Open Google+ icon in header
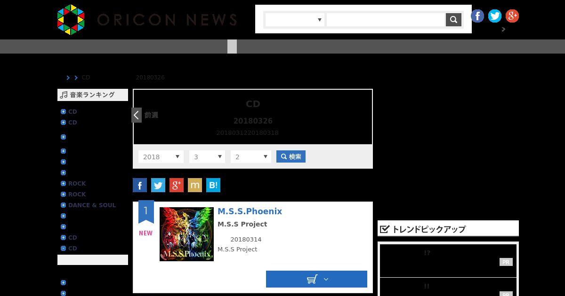 point(512,16)
